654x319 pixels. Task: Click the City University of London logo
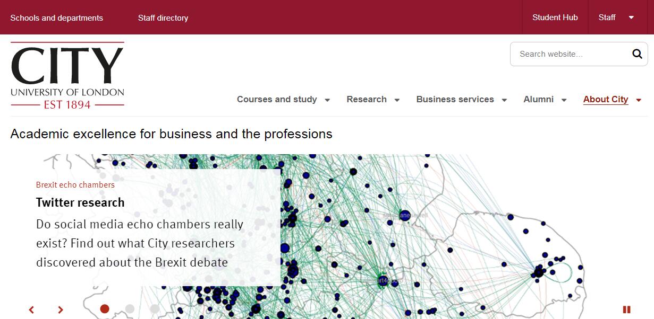[x=67, y=76]
